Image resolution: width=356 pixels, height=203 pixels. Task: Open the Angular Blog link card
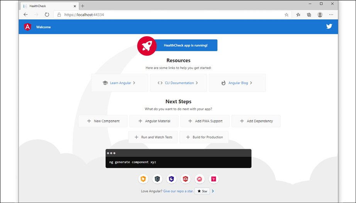[237, 83]
